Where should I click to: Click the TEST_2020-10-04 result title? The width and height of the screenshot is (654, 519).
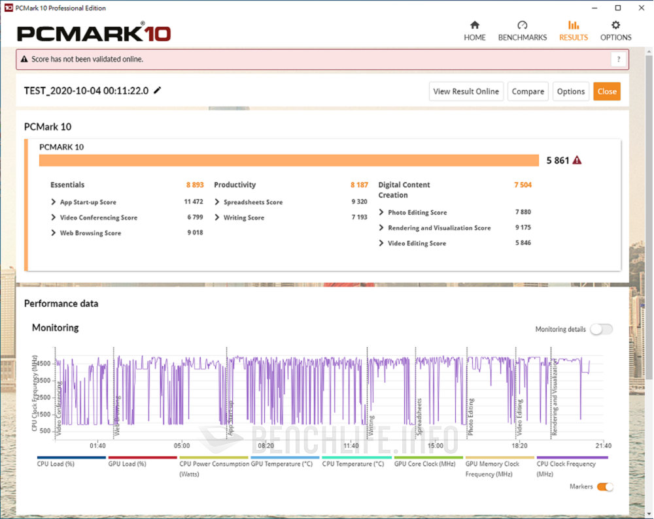click(x=85, y=91)
